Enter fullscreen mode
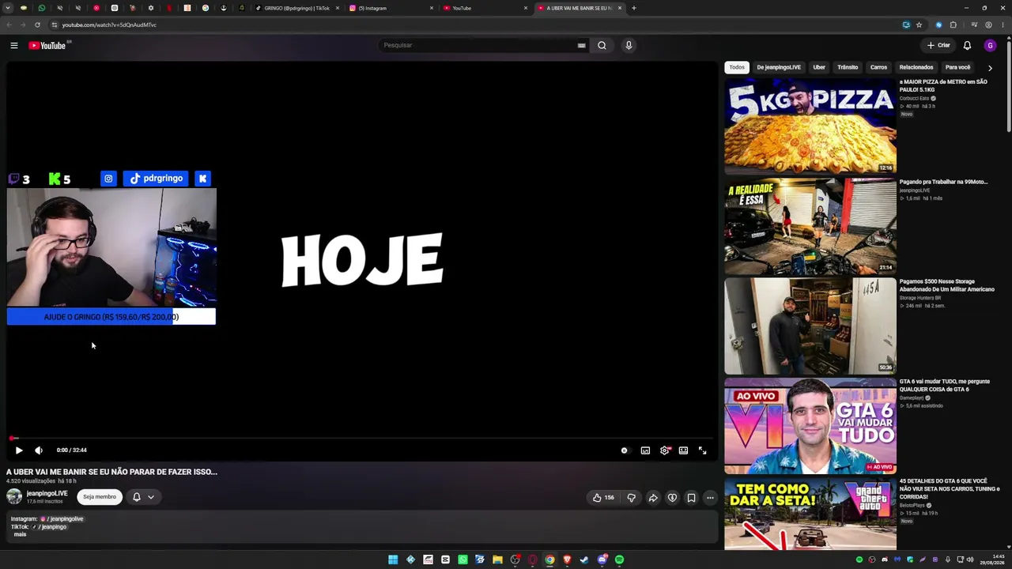Image resolution: width=1012 pixels, height=569 pixels. point(702,450)
